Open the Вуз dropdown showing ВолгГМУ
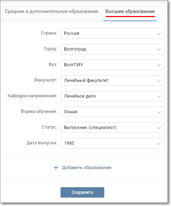This screenshot has height=206, width=171. click(x=112, y=65)
